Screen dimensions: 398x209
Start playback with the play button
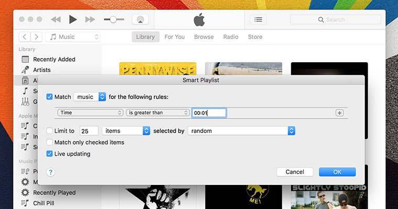tap(73, 19)
